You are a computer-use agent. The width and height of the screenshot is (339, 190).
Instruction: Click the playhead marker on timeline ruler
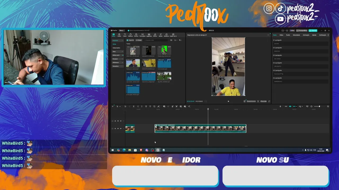coord(208,109)
